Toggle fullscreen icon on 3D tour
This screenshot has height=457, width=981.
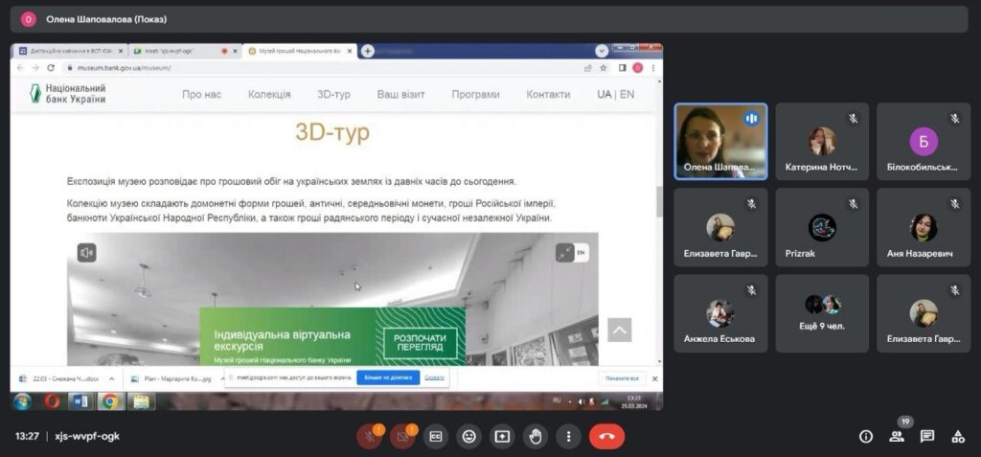tap(565, 253)
